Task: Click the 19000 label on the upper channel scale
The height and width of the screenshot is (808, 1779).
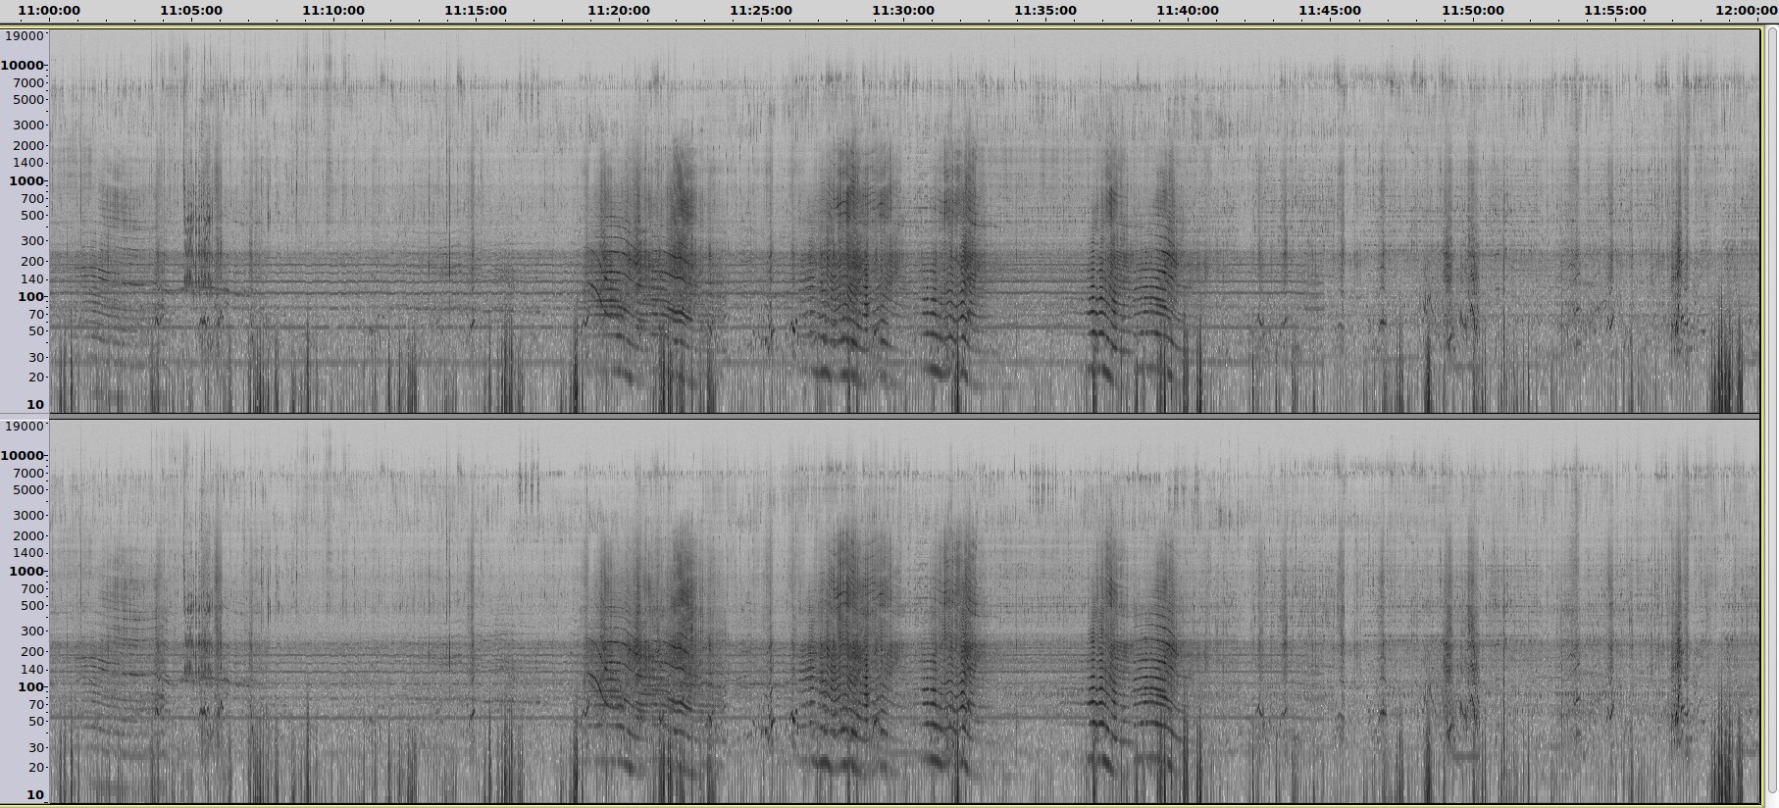Action: pos(25,36)
